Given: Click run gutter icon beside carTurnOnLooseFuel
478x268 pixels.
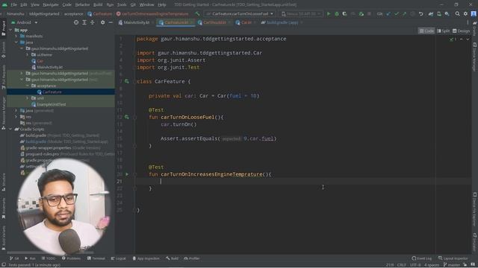Looking at the screenshot, I should [x=127, y=117].
